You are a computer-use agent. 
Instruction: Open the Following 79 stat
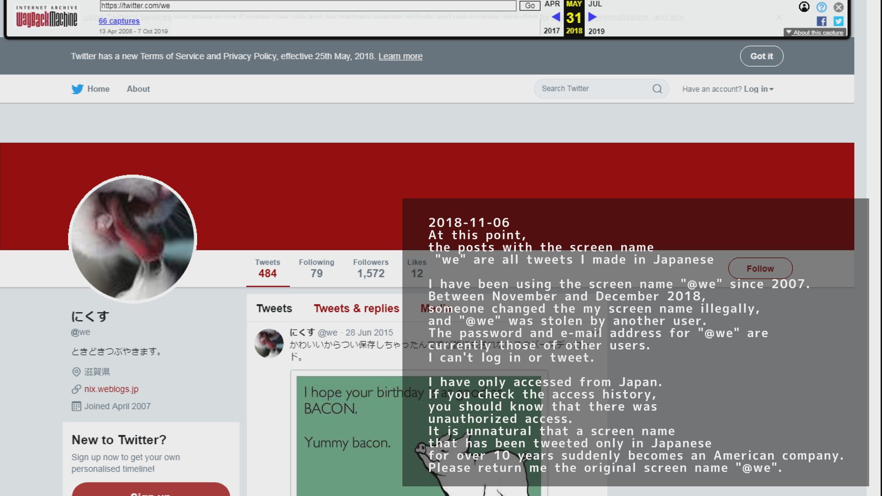tap(317, 269)
